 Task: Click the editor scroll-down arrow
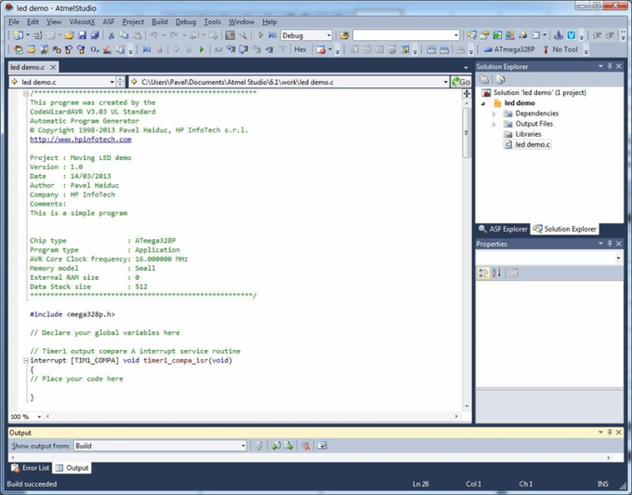tap(467, 407)
